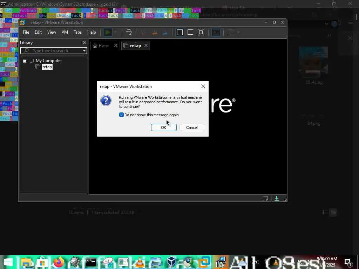Open File Explorer from the taskbar

tap(26, 262)
